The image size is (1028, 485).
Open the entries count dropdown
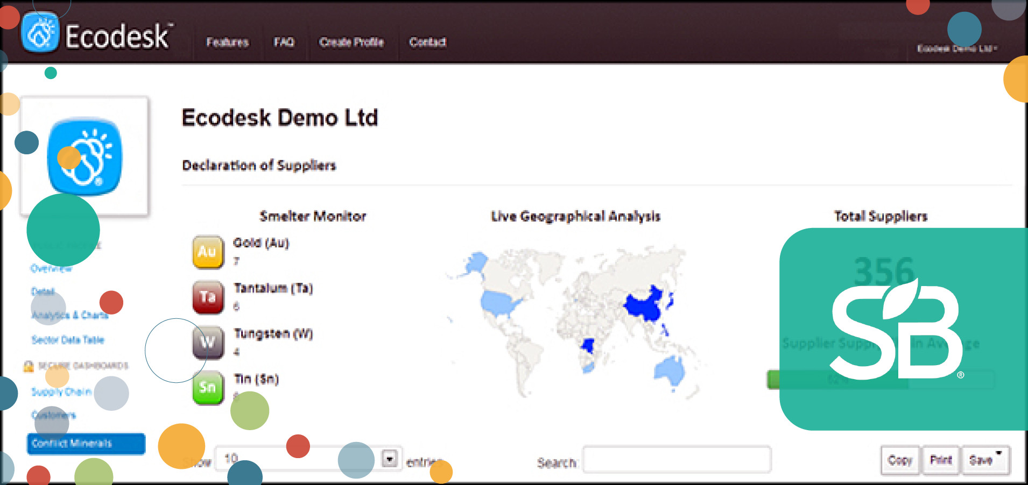point(390,459)
